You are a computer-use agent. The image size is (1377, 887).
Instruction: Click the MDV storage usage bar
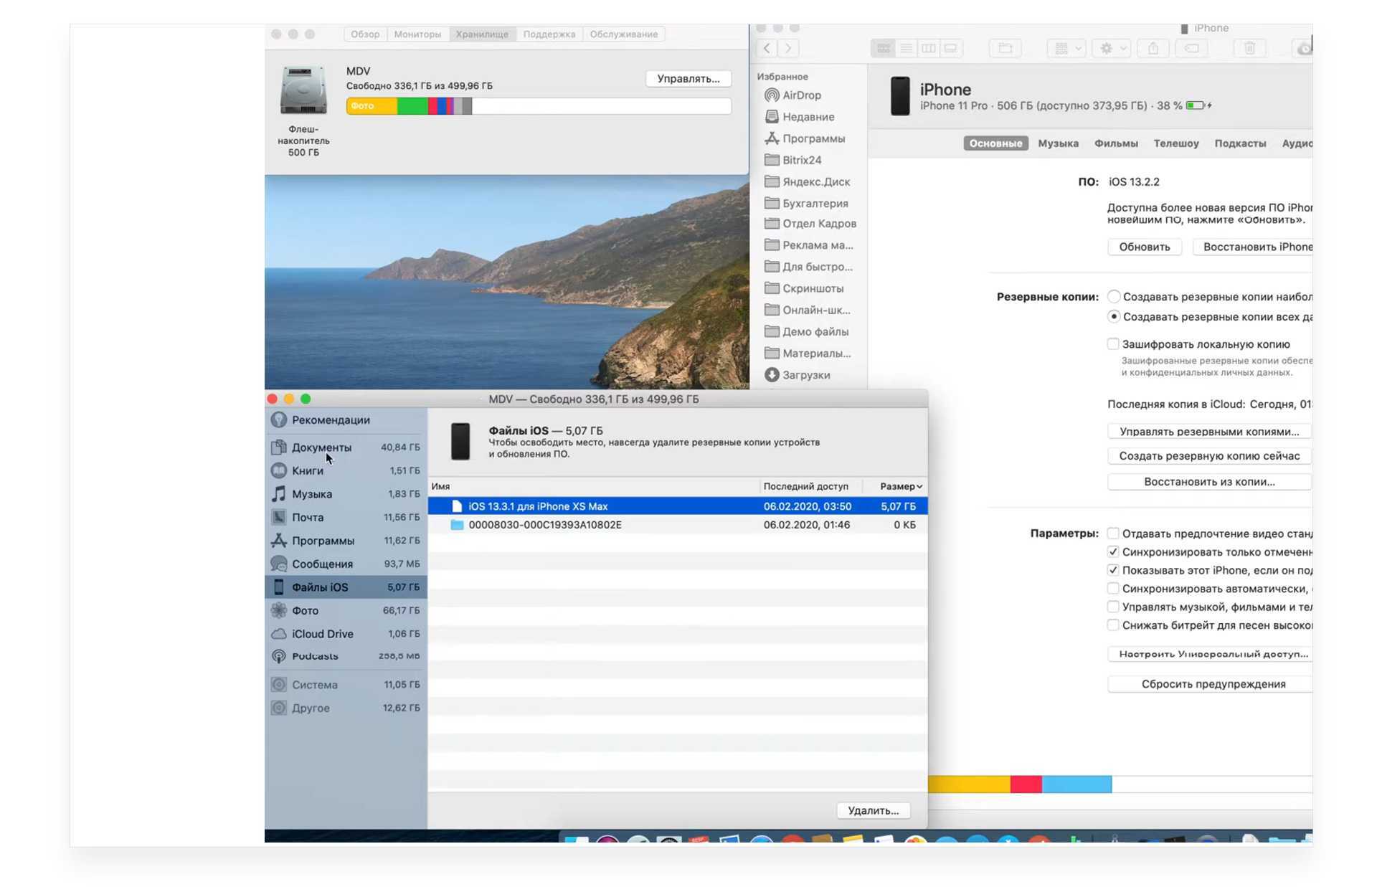click(x=538, y=106)
